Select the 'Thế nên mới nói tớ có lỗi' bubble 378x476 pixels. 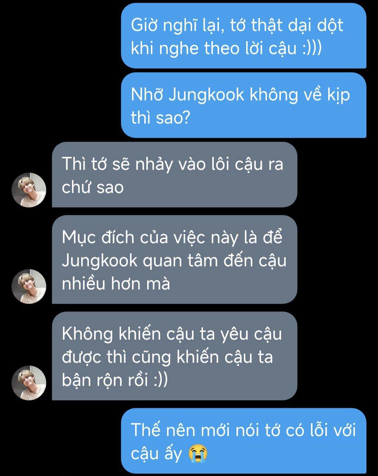tap(244, 441)
